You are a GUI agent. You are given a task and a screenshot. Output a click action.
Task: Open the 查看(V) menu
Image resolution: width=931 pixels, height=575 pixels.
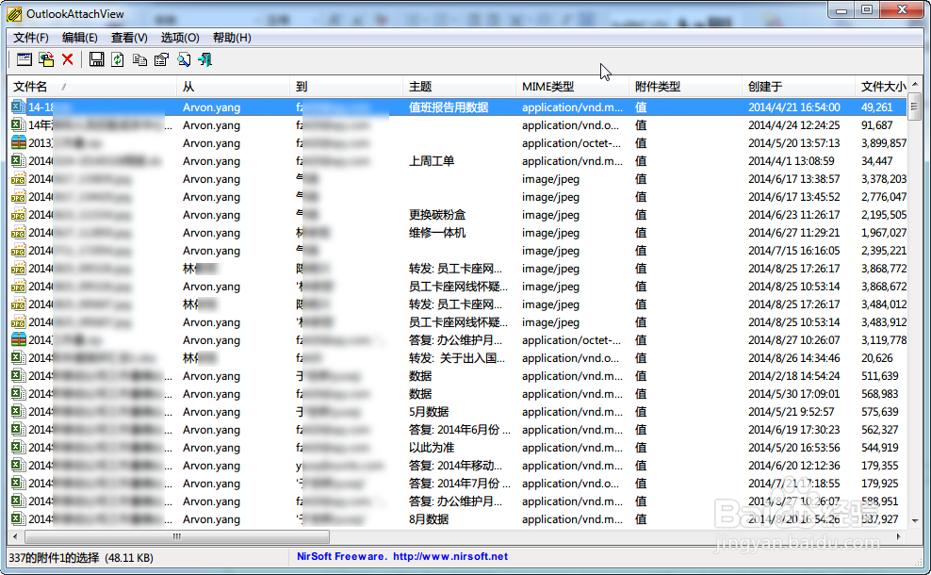(129, 38)
